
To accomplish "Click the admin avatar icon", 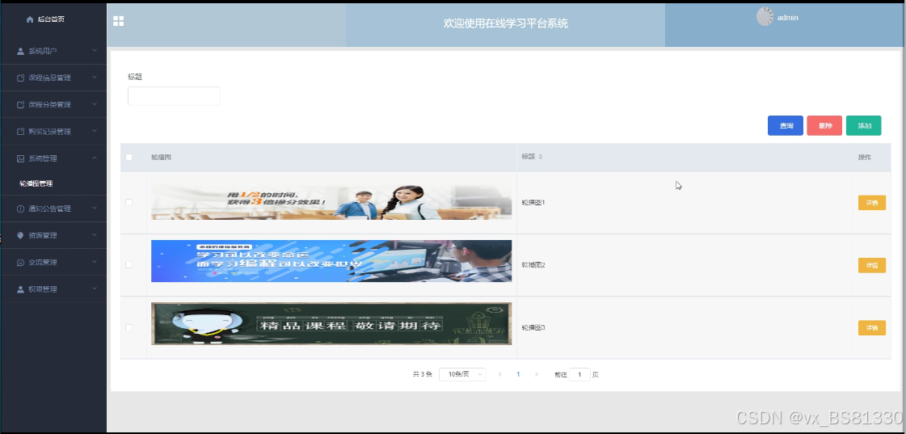I will (765, 17).
